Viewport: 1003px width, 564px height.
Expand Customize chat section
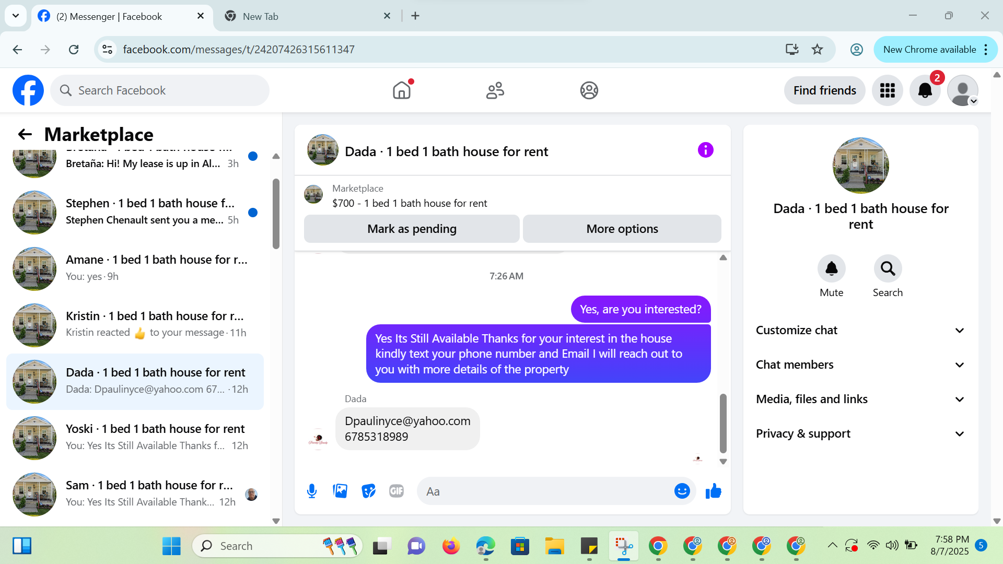pyautogui.click(x=860, y=331)
